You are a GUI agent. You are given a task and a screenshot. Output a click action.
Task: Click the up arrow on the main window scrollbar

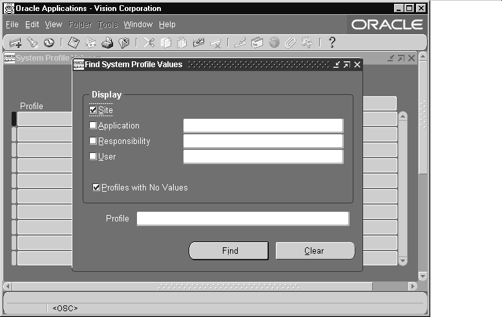coord(423,56)
